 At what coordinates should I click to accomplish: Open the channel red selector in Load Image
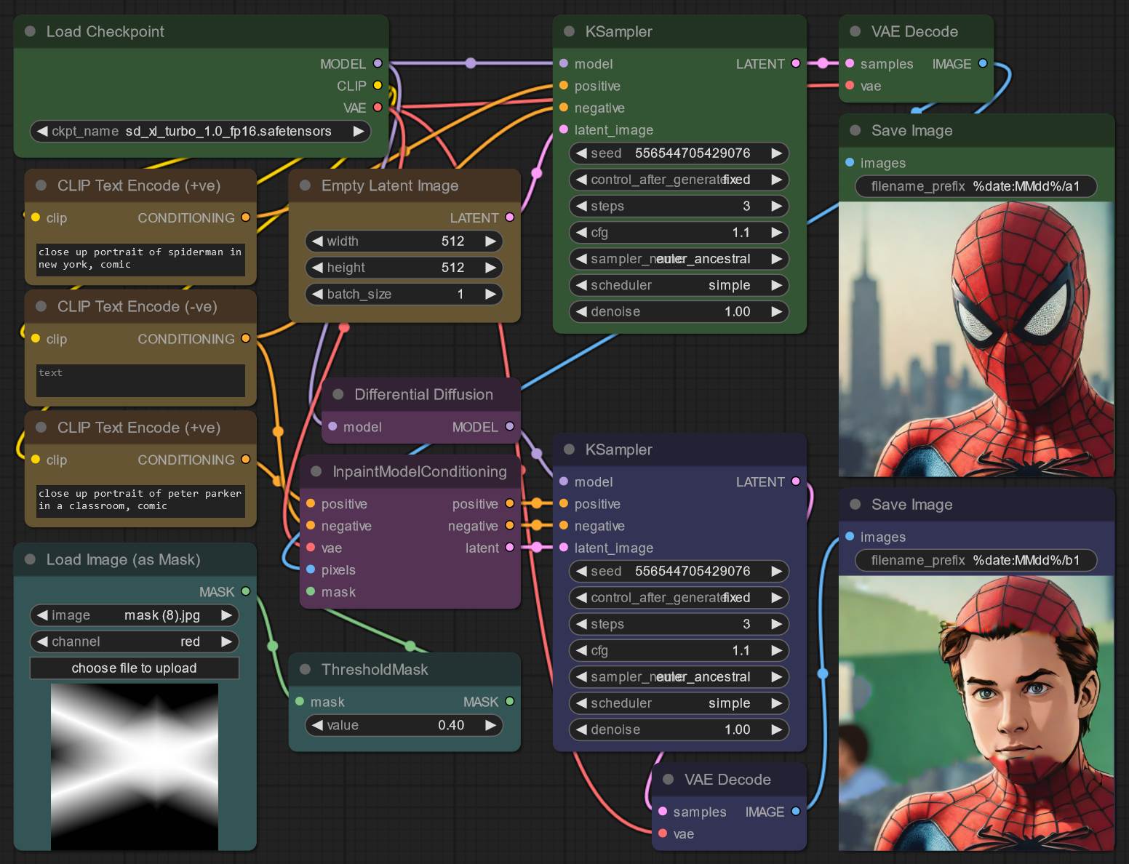pos(135,641)
